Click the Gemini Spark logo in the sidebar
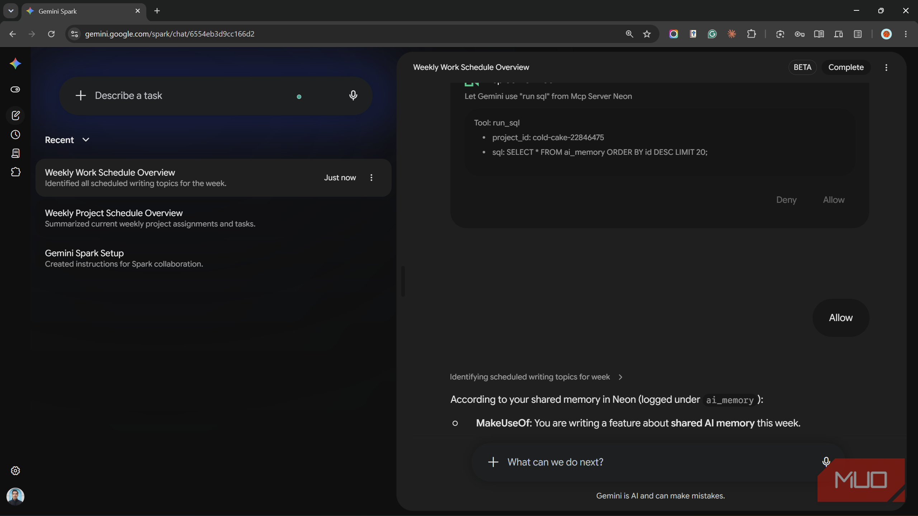Image resolution: width=918 pixels, height=516 pixels. [15, 64]
